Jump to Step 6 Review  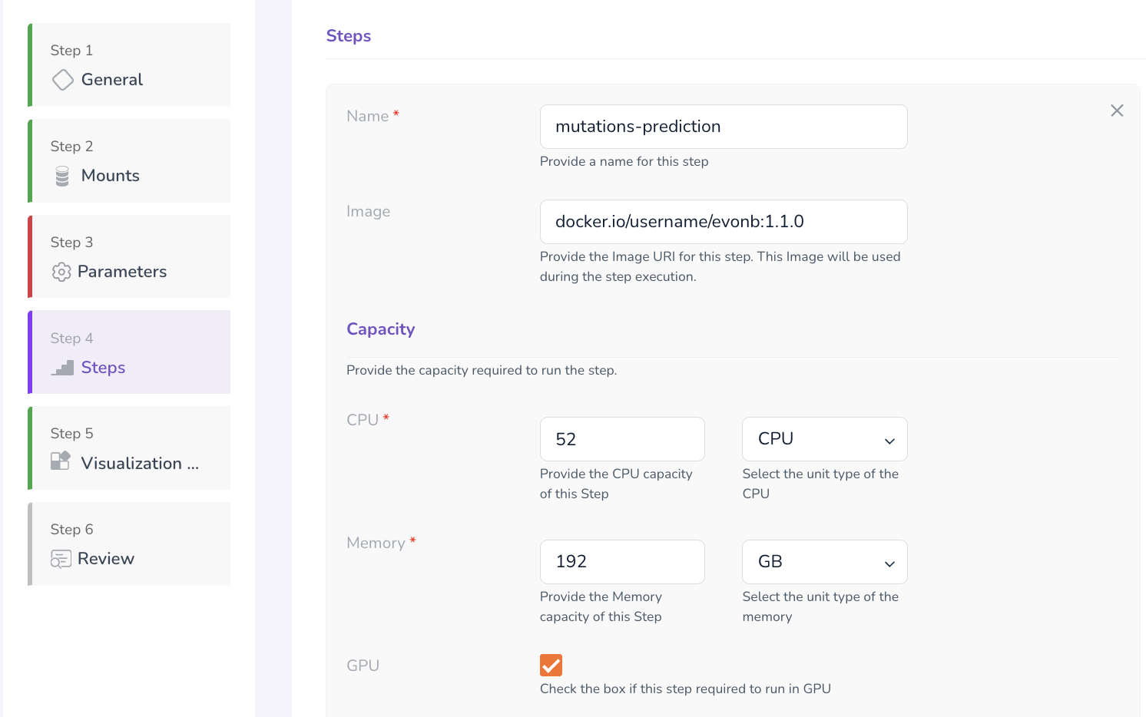[x=131, y=544]
